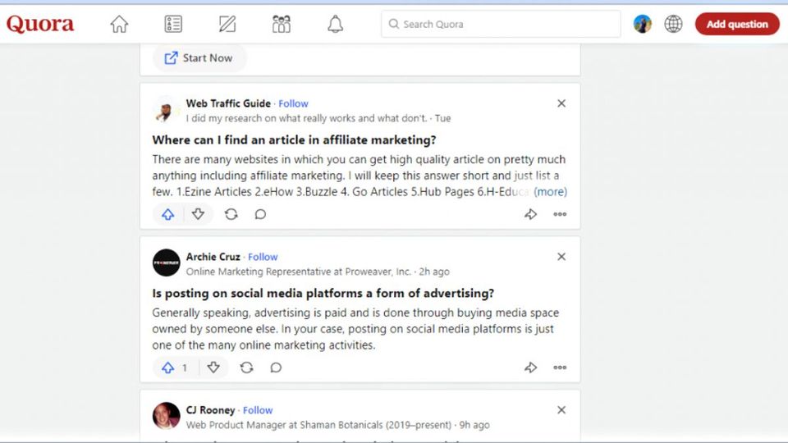Expand the answer with (more) link
788x443 pixels.
[550, 192]
